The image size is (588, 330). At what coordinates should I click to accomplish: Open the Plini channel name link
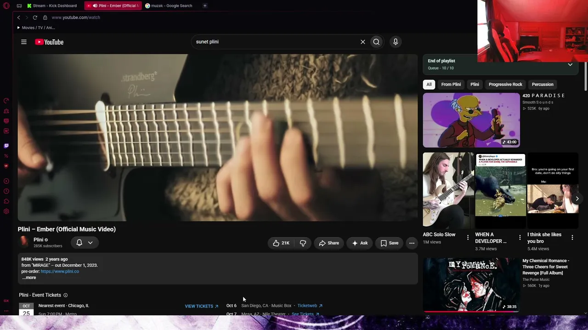38,240
